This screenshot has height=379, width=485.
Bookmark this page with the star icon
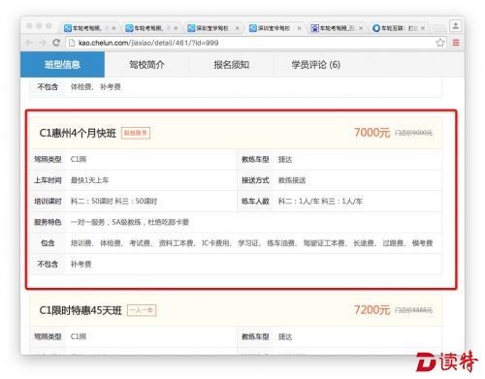tap(439, 43)
